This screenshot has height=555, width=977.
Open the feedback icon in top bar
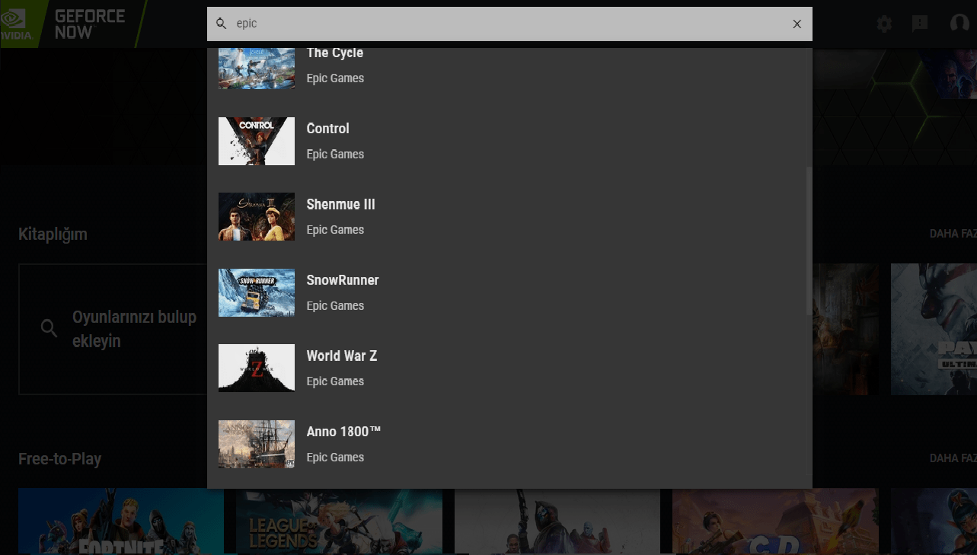(x=920, y=24)
